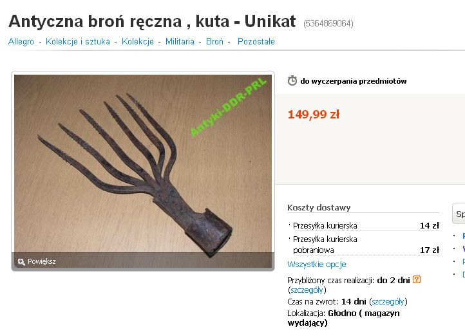Navigate to Militaria category
Image resolution: width=465 pixels, height=336 pixels.
pos(180,41)
